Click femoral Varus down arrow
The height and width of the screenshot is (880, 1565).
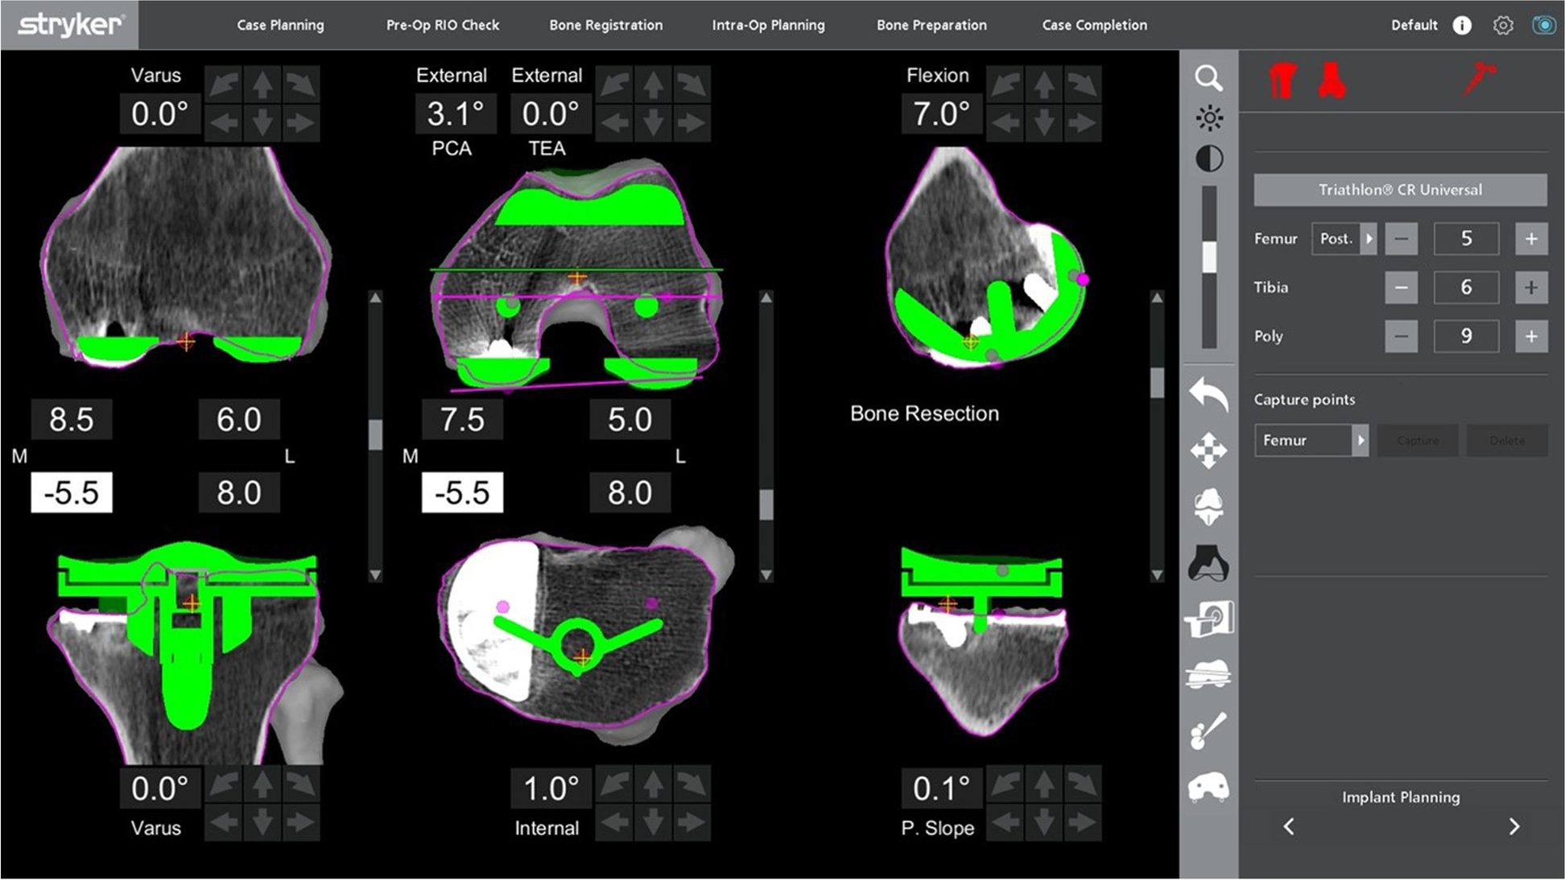(x=262, y=123)
